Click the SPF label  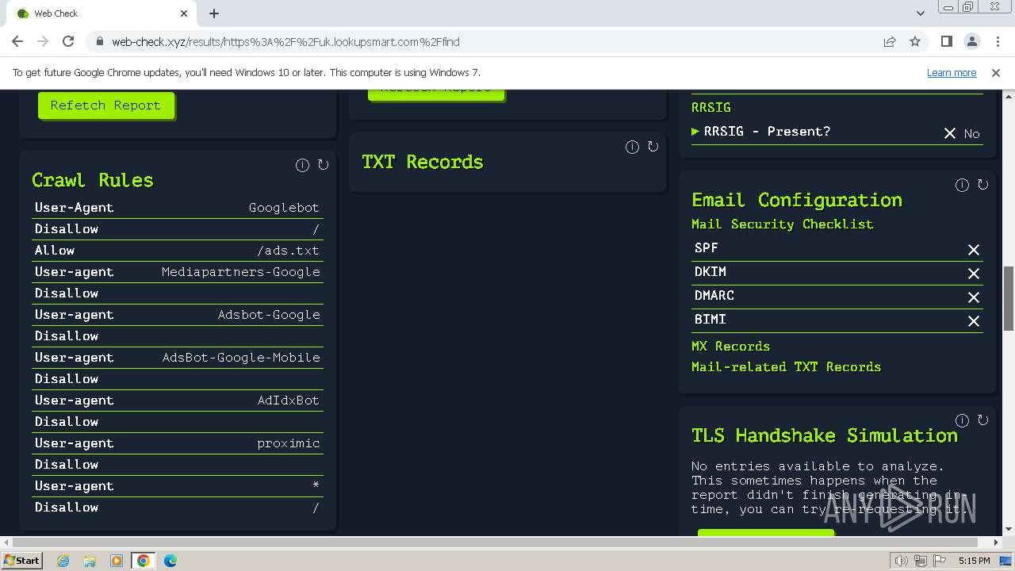click(x=707, y=247)
